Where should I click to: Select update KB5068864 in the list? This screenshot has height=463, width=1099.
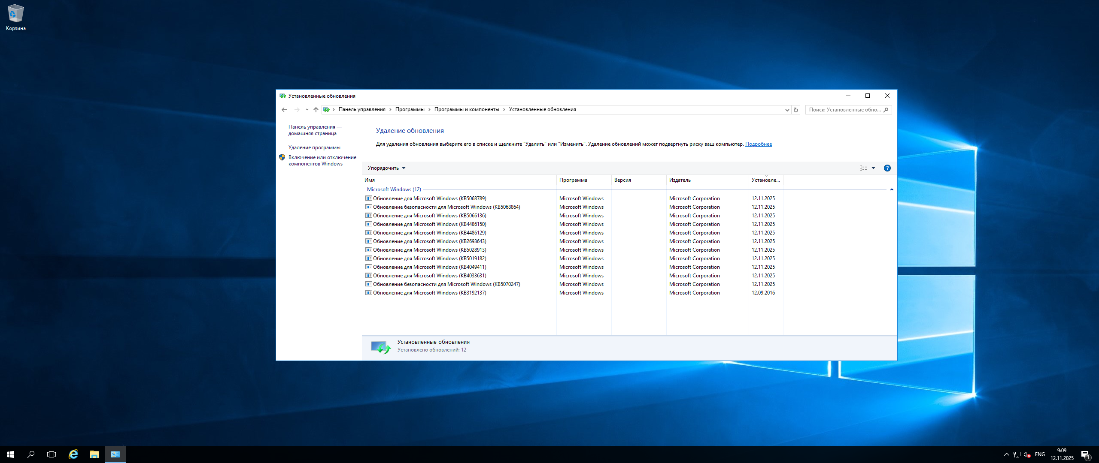pyautogui.click(x=446, y=207)
